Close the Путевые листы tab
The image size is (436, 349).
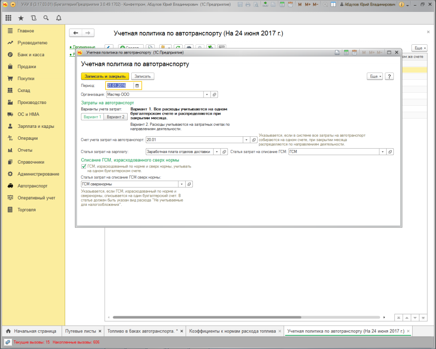coord(100,331)
